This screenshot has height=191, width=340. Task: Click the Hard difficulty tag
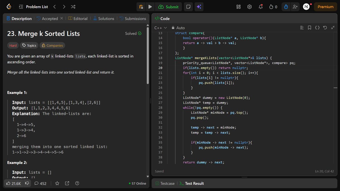[13, 45]
